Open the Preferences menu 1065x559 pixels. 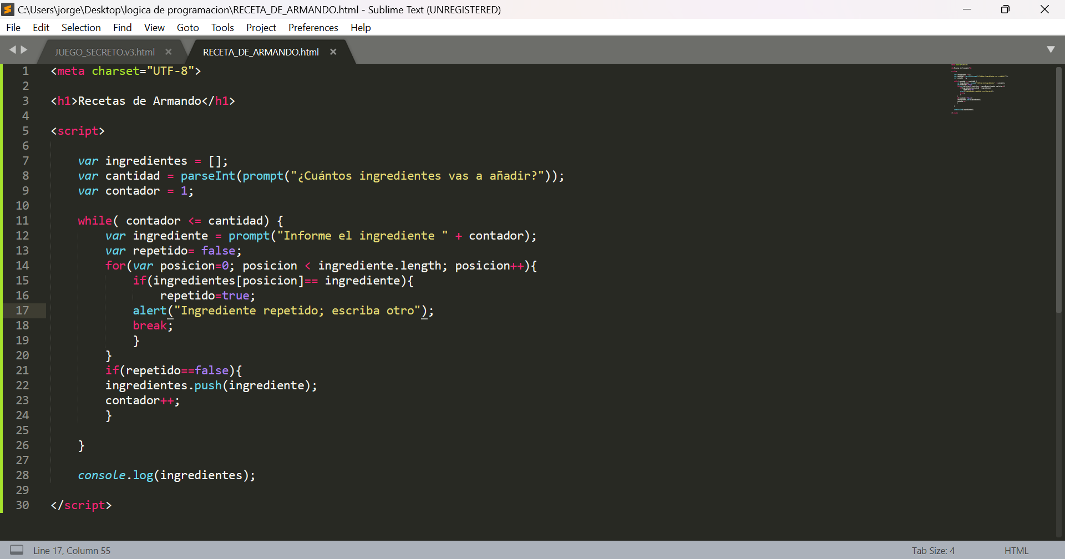[x=313, y=28]
